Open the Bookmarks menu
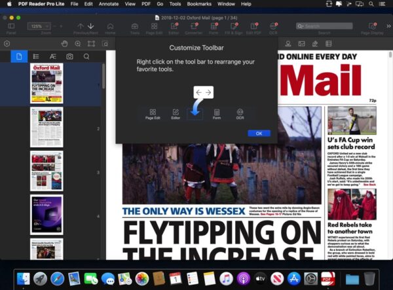The width and height of the screenshot is (393, 290). (x=199, y=4)
